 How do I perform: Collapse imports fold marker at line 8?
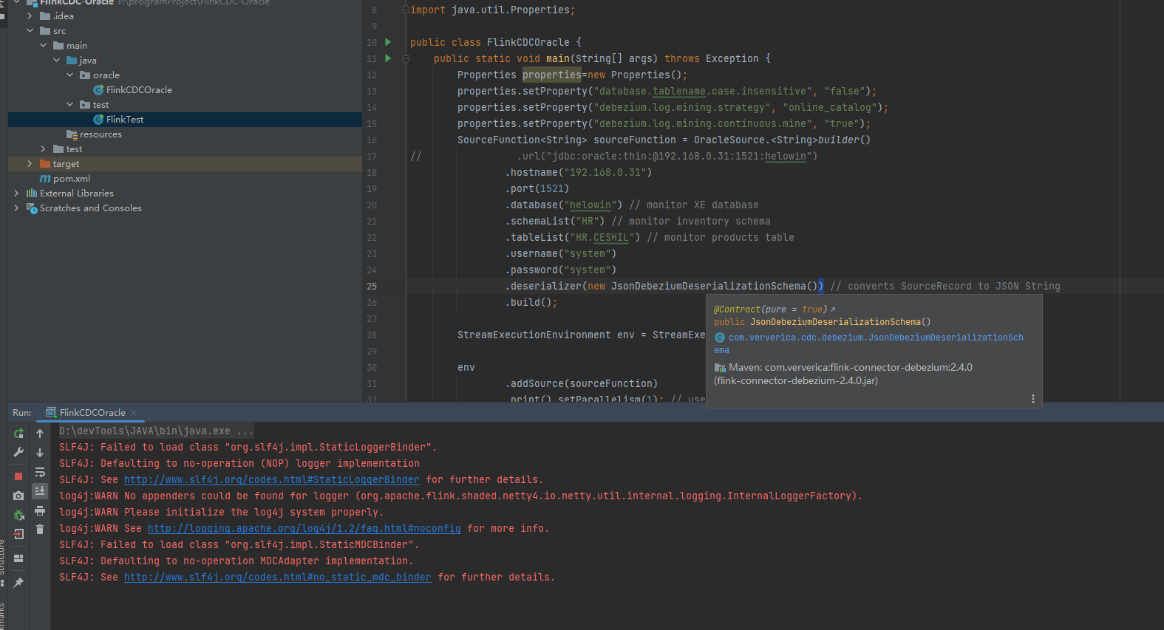(406, 10)
